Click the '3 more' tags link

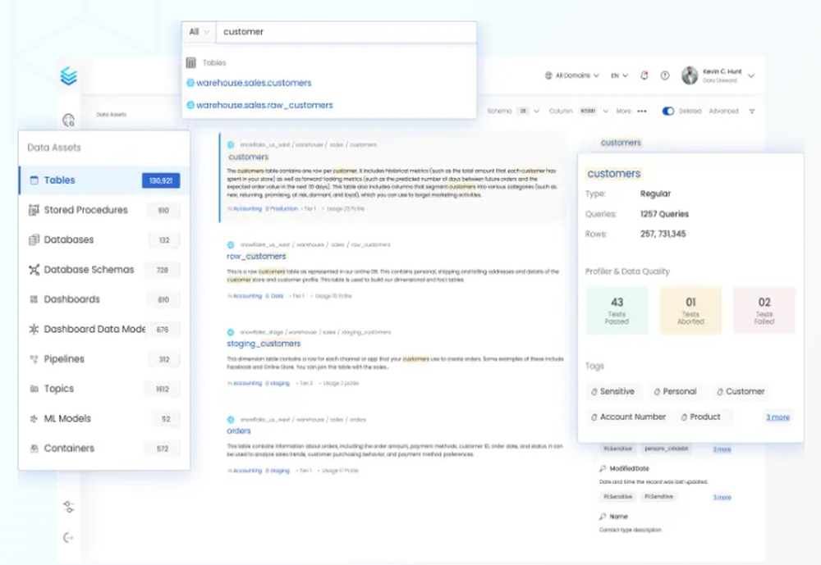pos(777,417)
